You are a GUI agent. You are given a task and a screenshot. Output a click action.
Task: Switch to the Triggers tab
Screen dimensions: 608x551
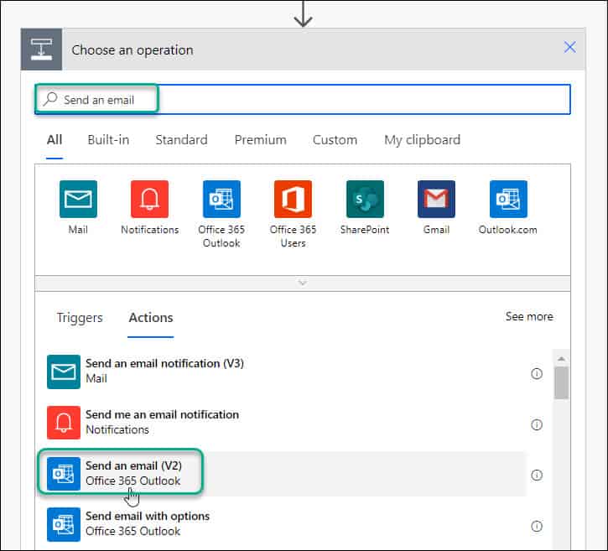point(80,318)
